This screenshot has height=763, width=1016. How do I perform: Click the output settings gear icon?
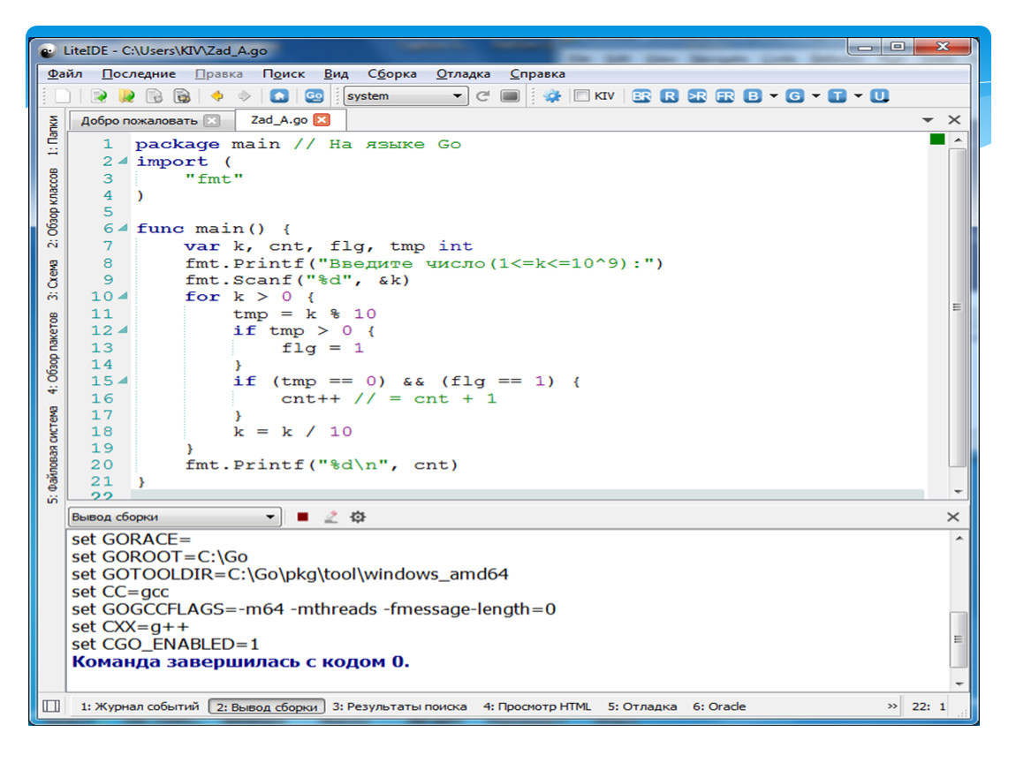pyautogui.click(x=358, y=517)
